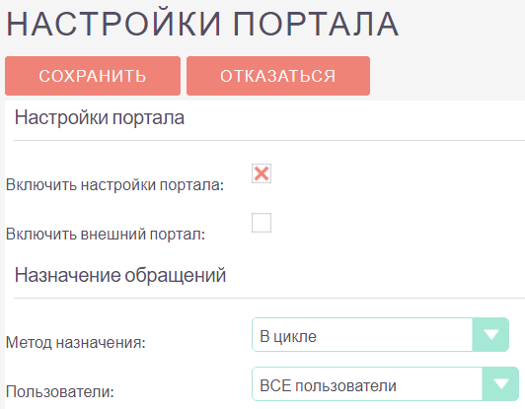Click the "Включить внешний портал:" label

point(106,235)
